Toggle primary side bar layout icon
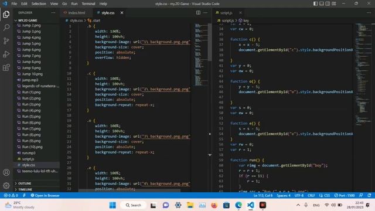The image size is (375, 211). coord(315,4)
